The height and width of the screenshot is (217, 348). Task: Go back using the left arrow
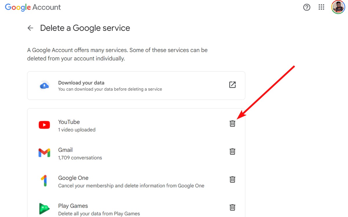pyautogui.click(x=30, y=28)
